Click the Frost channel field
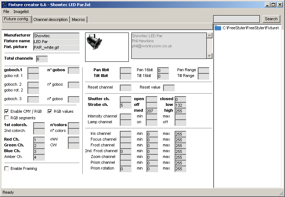This screenshot has width=285, height=197. pyautogui.click(x=126, y=146)
